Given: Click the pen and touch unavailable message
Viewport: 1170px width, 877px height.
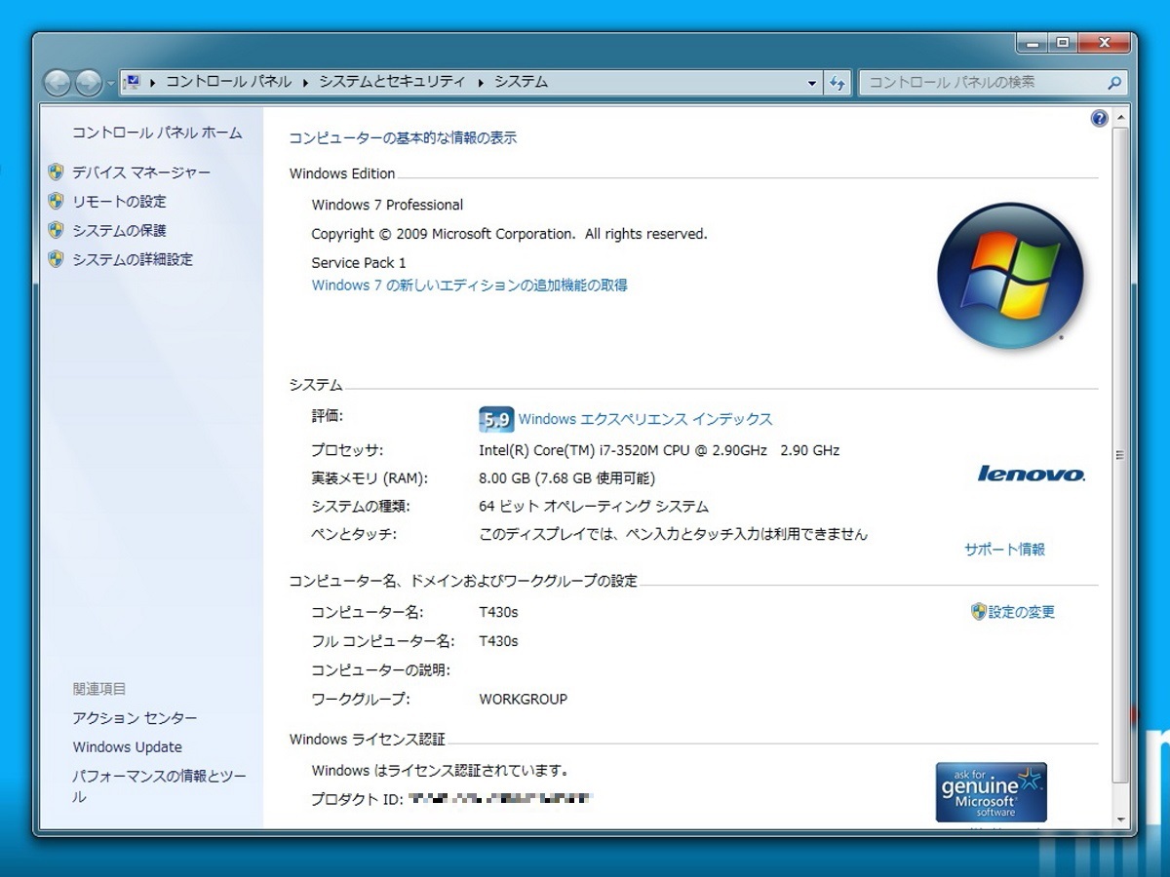Looking at the screenshot, I should click(673, 534).
